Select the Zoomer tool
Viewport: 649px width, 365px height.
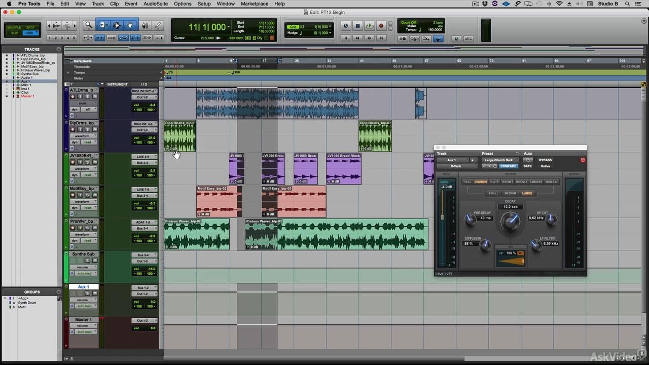click(x=89, y=25)
